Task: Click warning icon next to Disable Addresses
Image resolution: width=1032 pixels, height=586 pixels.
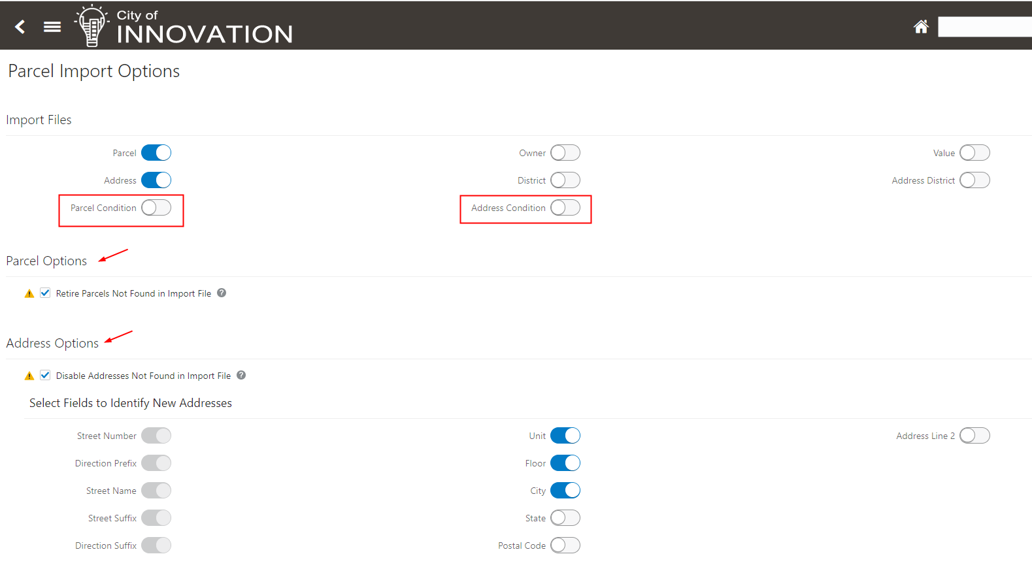Action: 29,376
